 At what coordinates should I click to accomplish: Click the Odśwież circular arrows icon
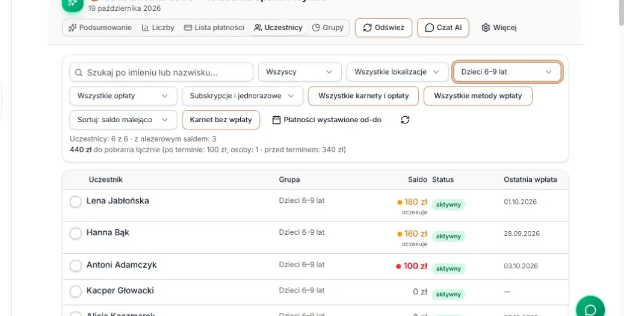[x=367, y=28]
